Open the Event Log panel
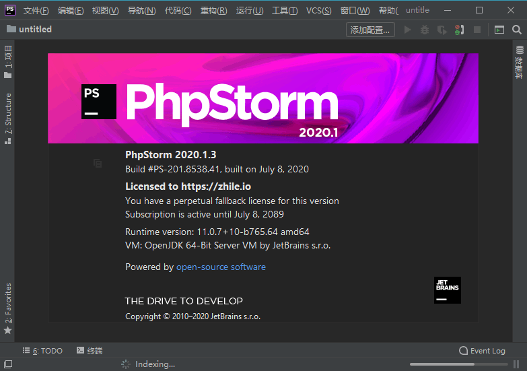 pos(483,351)
